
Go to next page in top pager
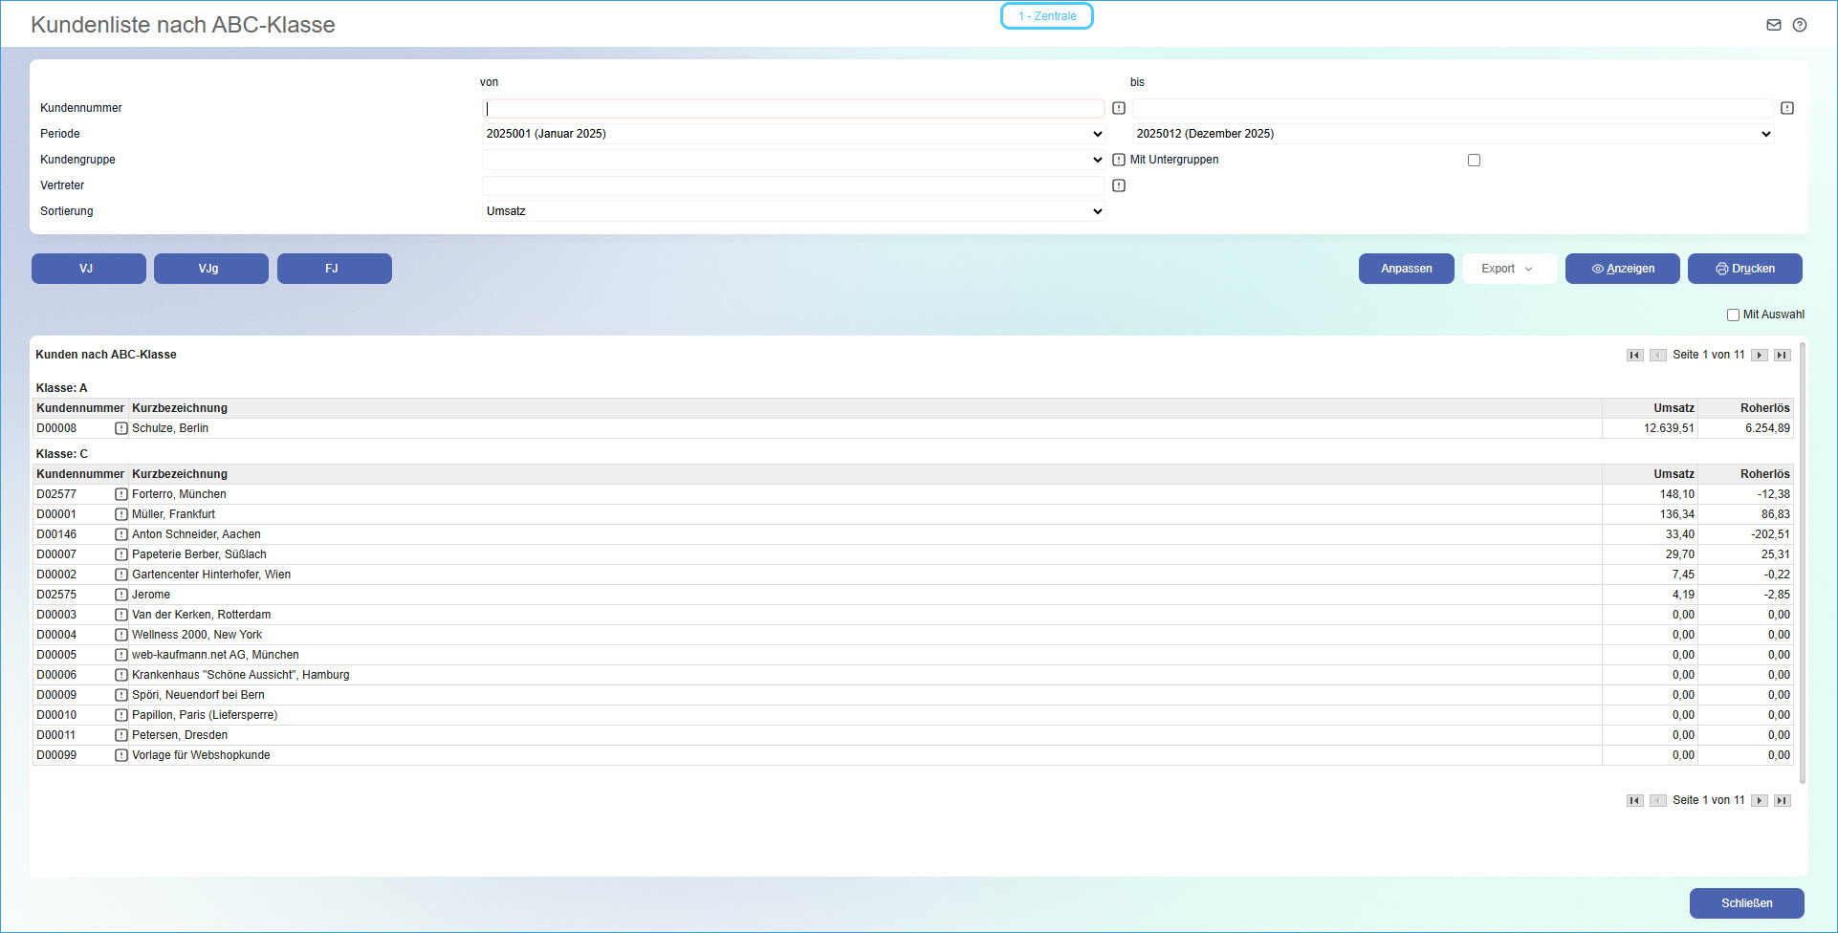pyautogui.click(x=1760, y=355)
